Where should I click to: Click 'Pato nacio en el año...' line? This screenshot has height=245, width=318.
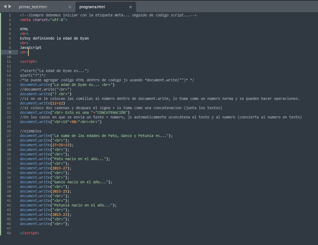(65, 159)
